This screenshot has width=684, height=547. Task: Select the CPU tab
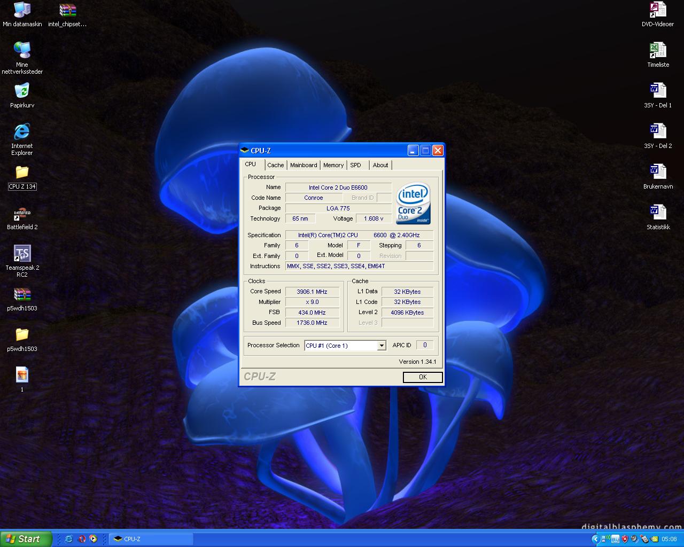pos(251,165)
